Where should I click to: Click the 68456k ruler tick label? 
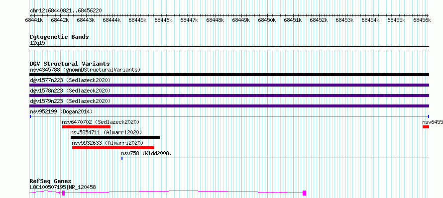click(422, 20)
